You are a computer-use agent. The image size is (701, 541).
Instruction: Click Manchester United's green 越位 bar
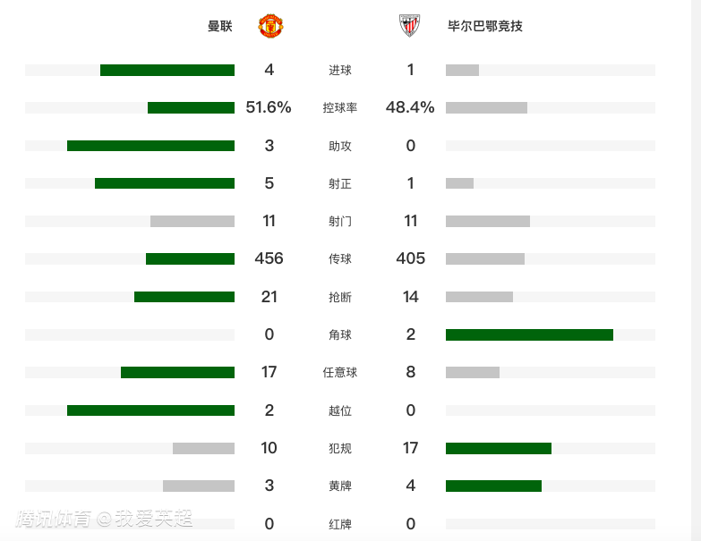[150, 410]
